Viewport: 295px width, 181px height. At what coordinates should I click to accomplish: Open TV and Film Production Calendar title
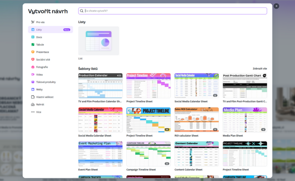click(100, 101)
